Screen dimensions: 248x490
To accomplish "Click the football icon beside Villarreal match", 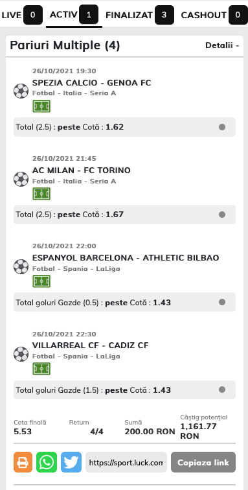I will pos(21,354).
